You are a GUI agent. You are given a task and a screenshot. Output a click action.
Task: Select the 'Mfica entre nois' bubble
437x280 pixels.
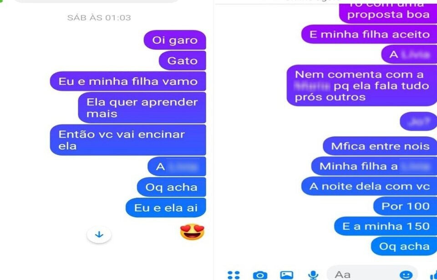coord(380,146)
